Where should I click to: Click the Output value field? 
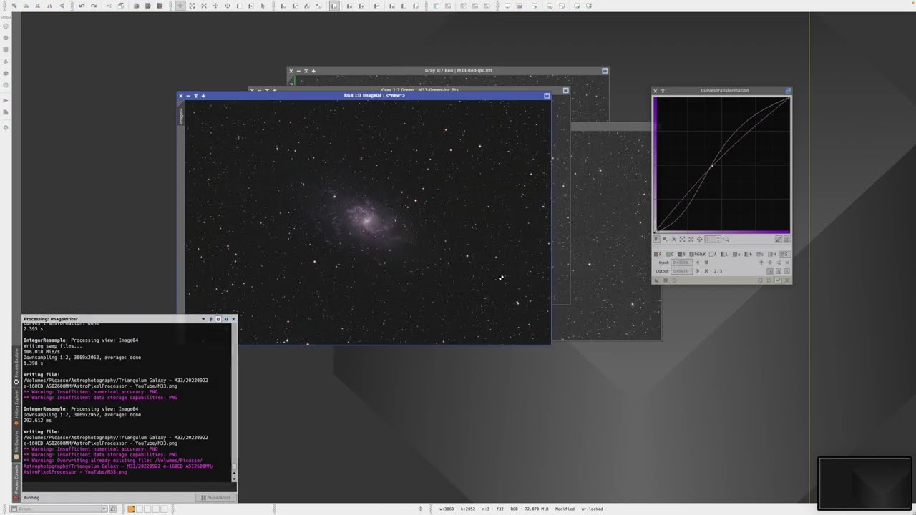point(681,271)
